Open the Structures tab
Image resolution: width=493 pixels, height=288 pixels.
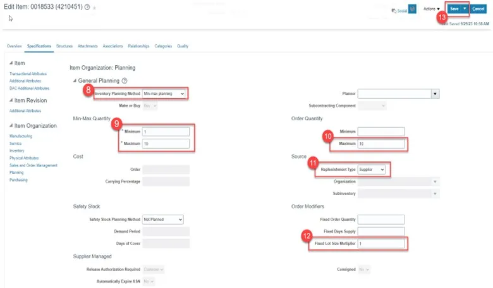(x=64, y=46)
